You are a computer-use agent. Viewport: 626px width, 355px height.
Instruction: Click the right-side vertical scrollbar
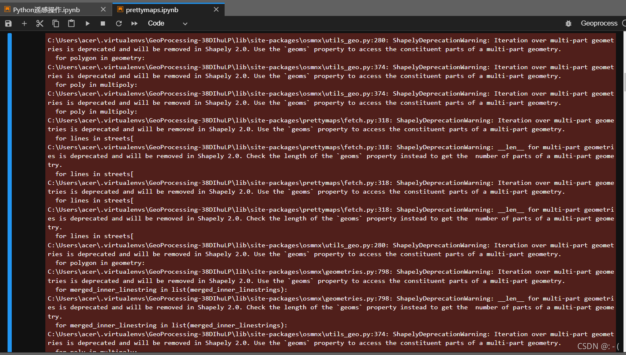[x=624, y=82]
